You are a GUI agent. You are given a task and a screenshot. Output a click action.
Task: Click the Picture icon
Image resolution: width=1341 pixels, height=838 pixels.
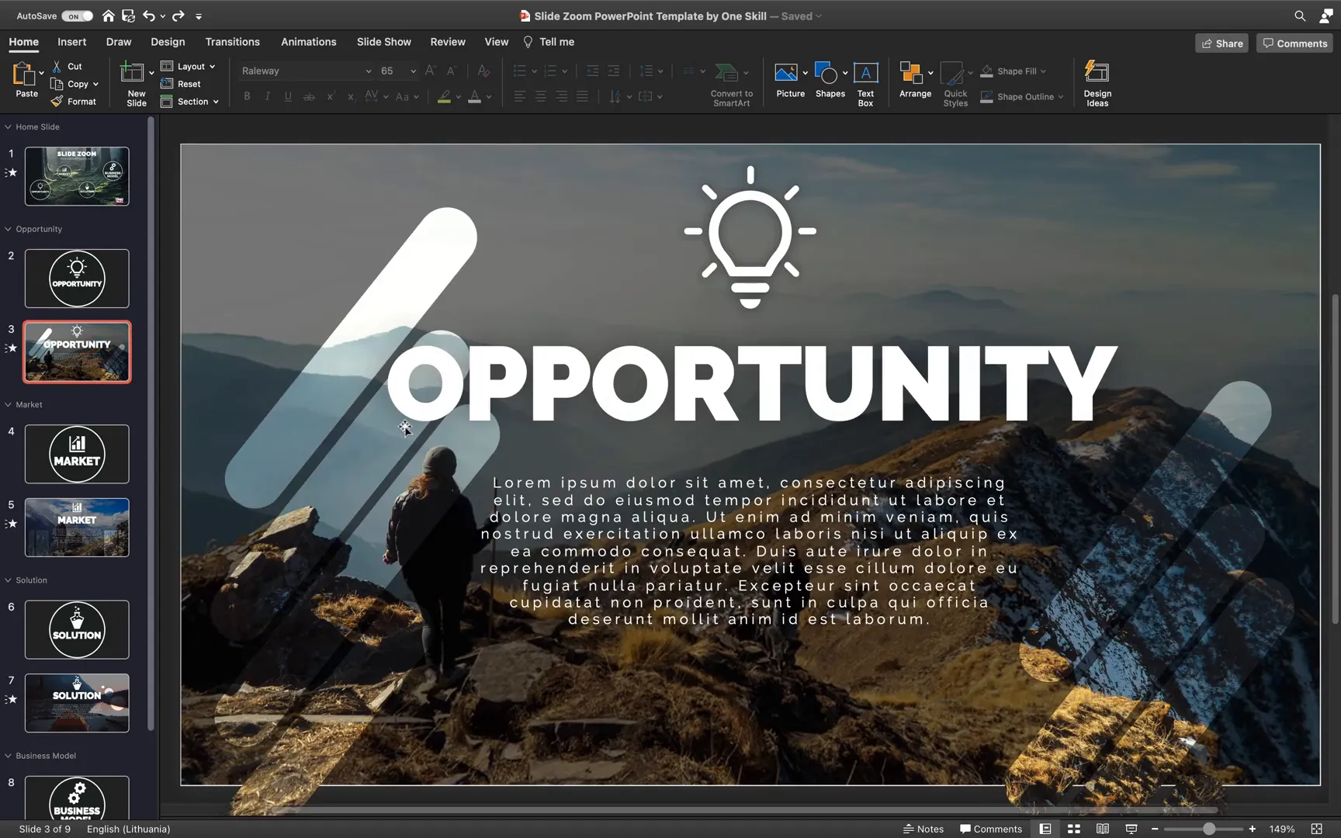(x=786, y=73)
